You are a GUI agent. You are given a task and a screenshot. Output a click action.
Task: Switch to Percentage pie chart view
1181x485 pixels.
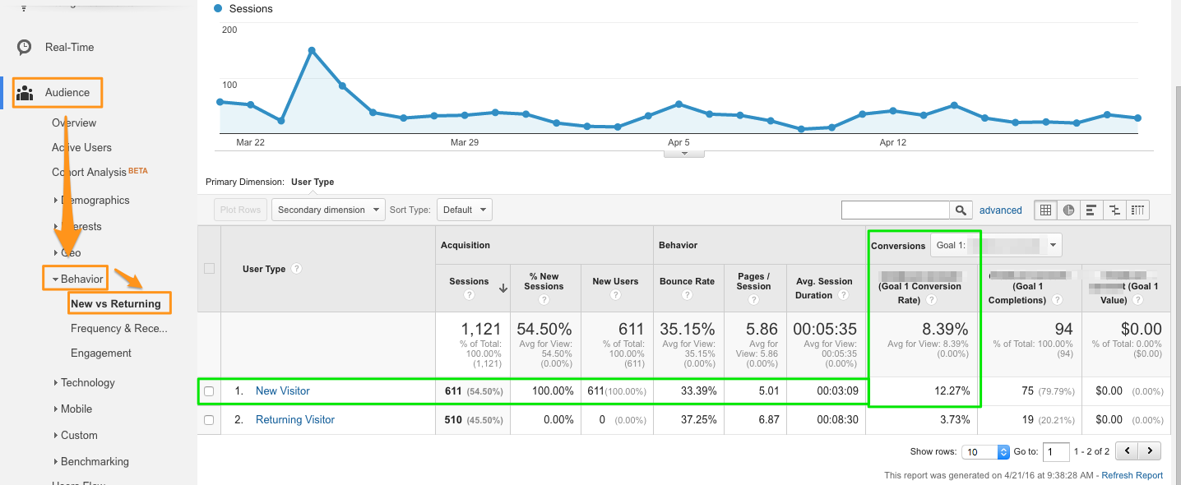click(1068, 210)
